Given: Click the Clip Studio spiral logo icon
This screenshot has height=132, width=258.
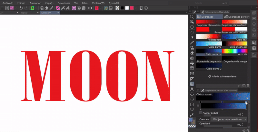Looking at the screenshot, I should [7, 8].
